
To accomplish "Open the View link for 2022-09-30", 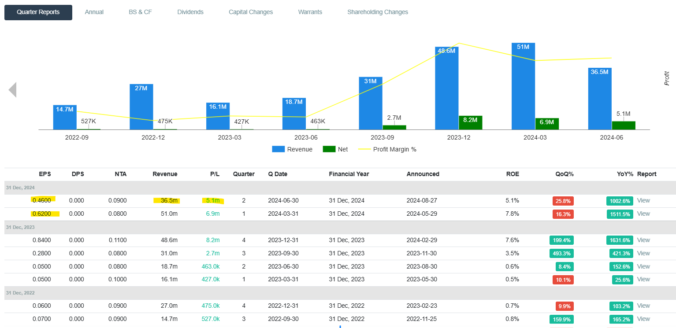I will (643, 319).
